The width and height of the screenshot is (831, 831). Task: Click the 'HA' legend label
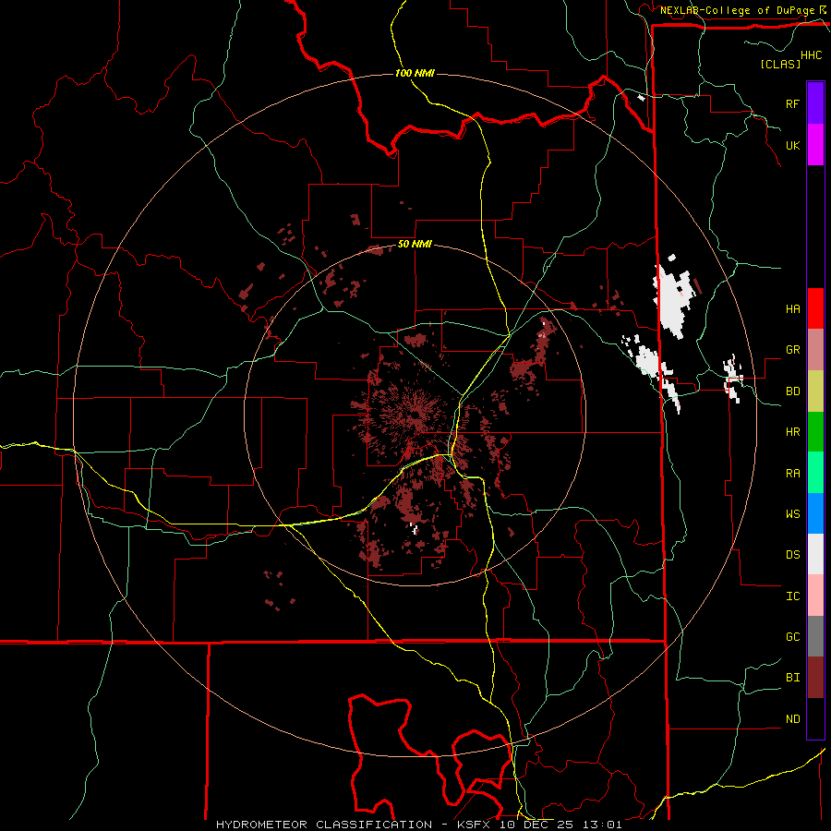click(792, 308)
